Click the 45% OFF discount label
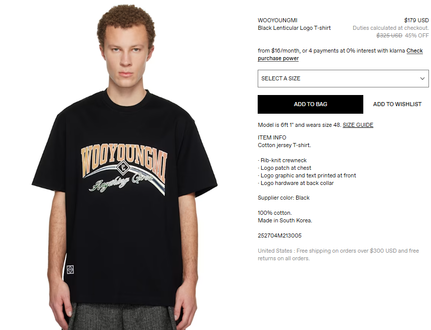Image resolution: width=431 pixels, height=330 pixels. click(x=417, y=35)
